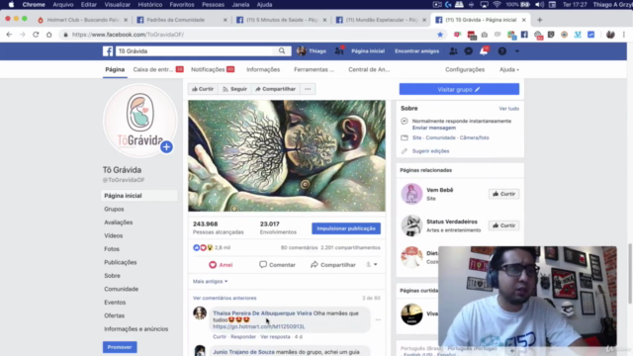Viewport: 633px width, 356px height.
Task: Like Status Verdadeiros page with Curtir
Action: (x=503, y=225)
